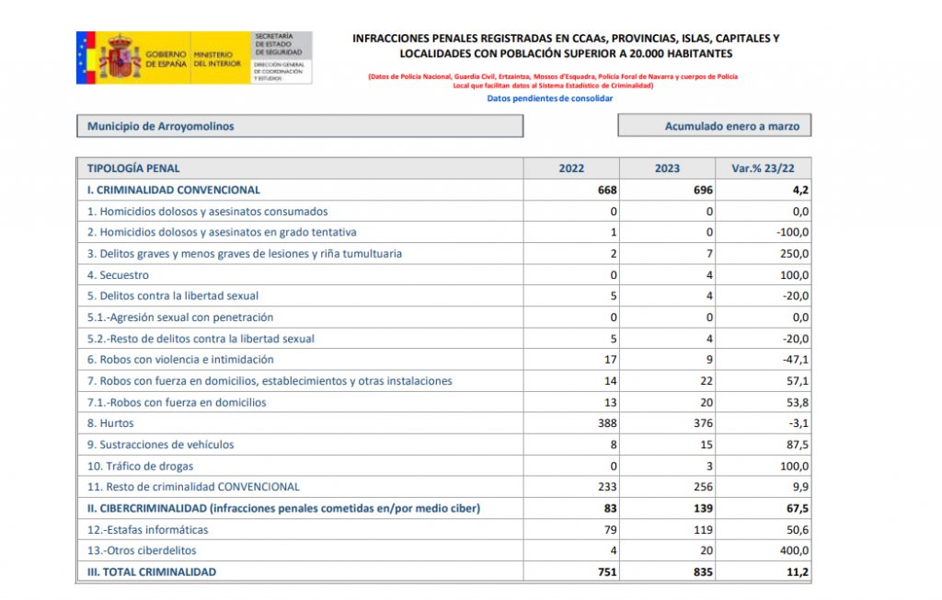Click the TIPOLOGÍA PENAL column header
942x600 pixels.
pos(133,168)
